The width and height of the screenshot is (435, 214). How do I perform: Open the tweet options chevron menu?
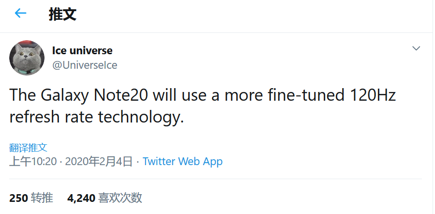click(x=416, y=48)
